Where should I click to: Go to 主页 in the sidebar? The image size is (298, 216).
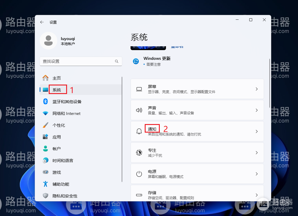[x=81, y=78]
